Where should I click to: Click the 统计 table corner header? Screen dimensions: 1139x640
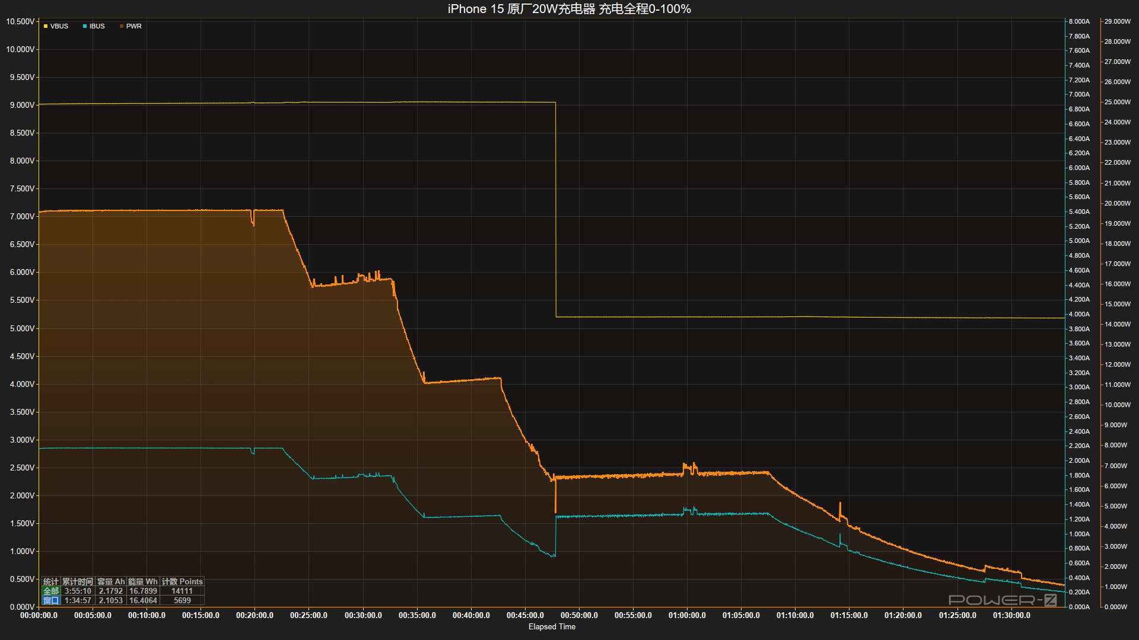coord(51,581)
